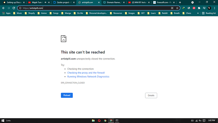Open Running Windows Network Diagnostics link
Image resolution: width=218 pixels, height=123 pixels.
click(x=88, y=77)
